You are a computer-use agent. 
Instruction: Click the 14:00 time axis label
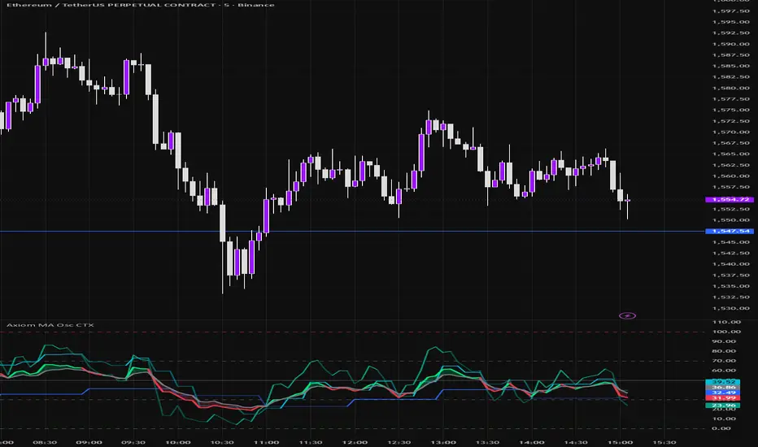pyautogui.click(x=532, y=442)
